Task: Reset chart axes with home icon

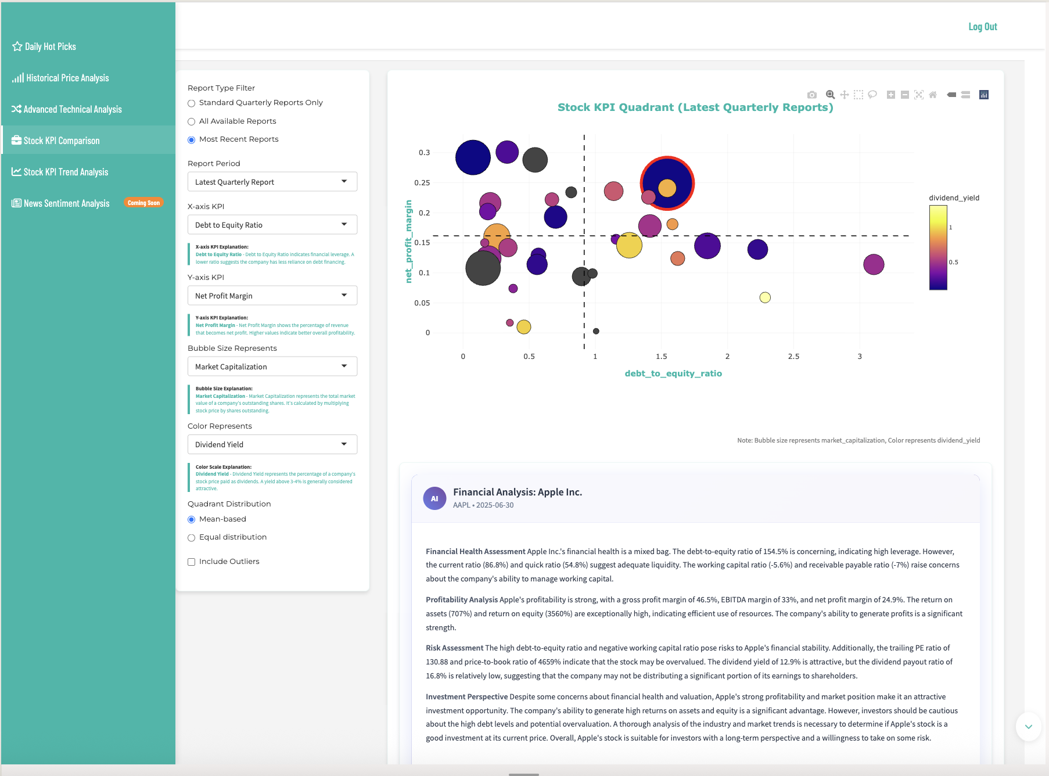Action: click(x=933, y=95)
